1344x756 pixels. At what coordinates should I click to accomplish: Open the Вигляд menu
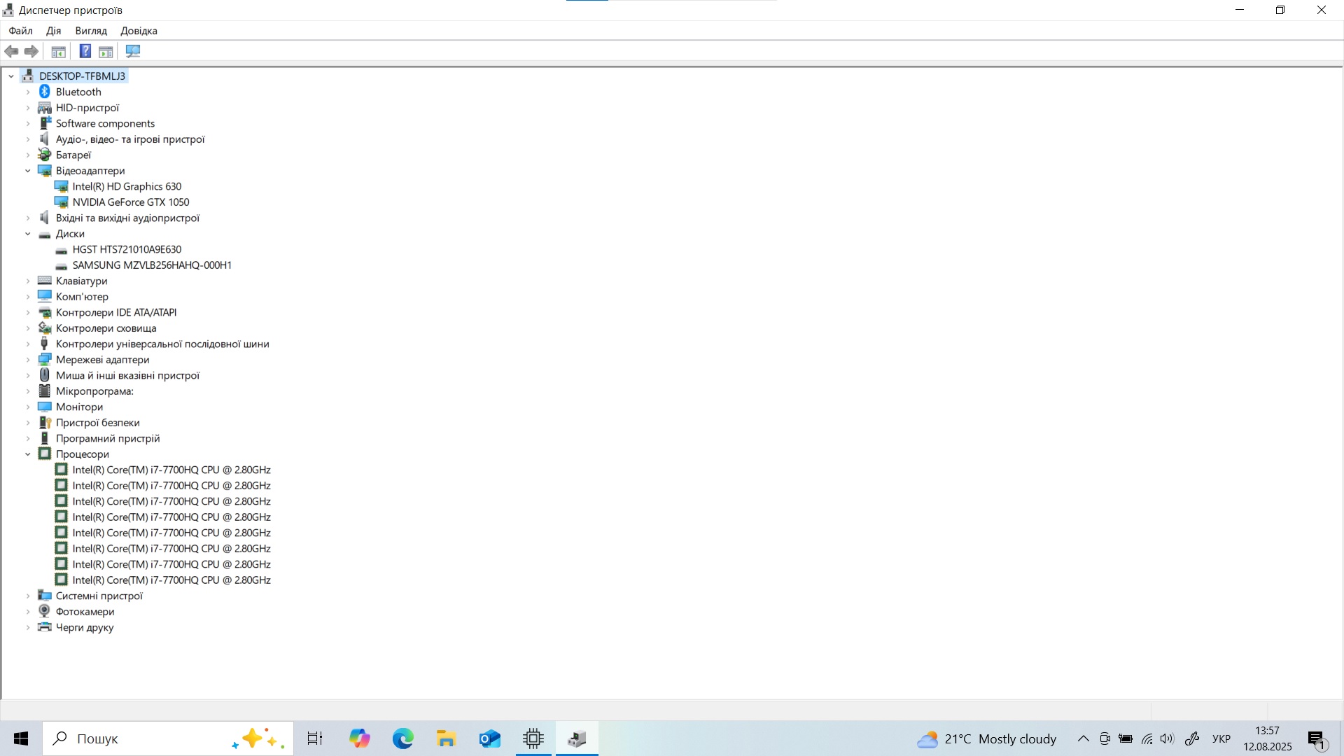point(91,31)
